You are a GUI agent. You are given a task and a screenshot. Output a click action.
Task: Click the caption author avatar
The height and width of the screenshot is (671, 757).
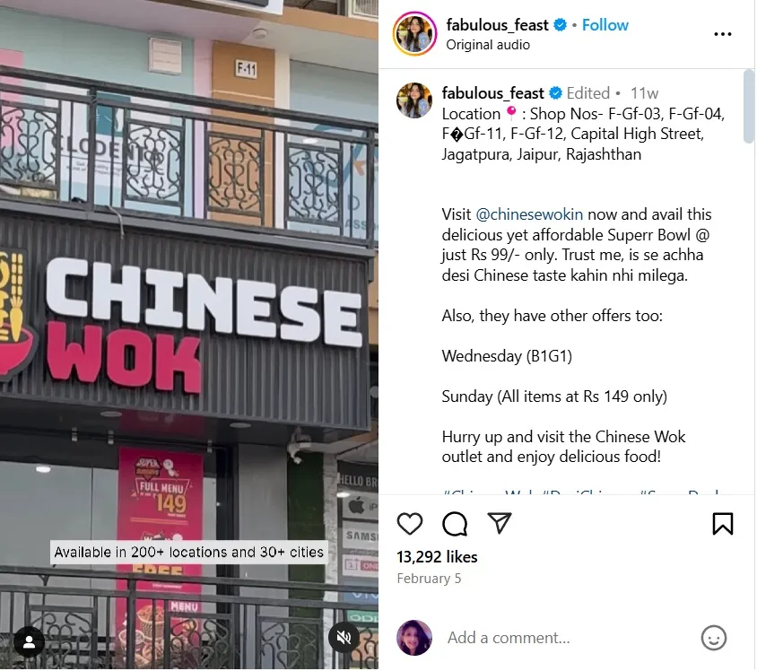tap(414, 100)
